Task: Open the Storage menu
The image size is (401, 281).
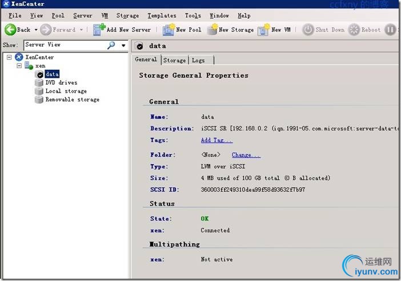Action: point(127,15)
